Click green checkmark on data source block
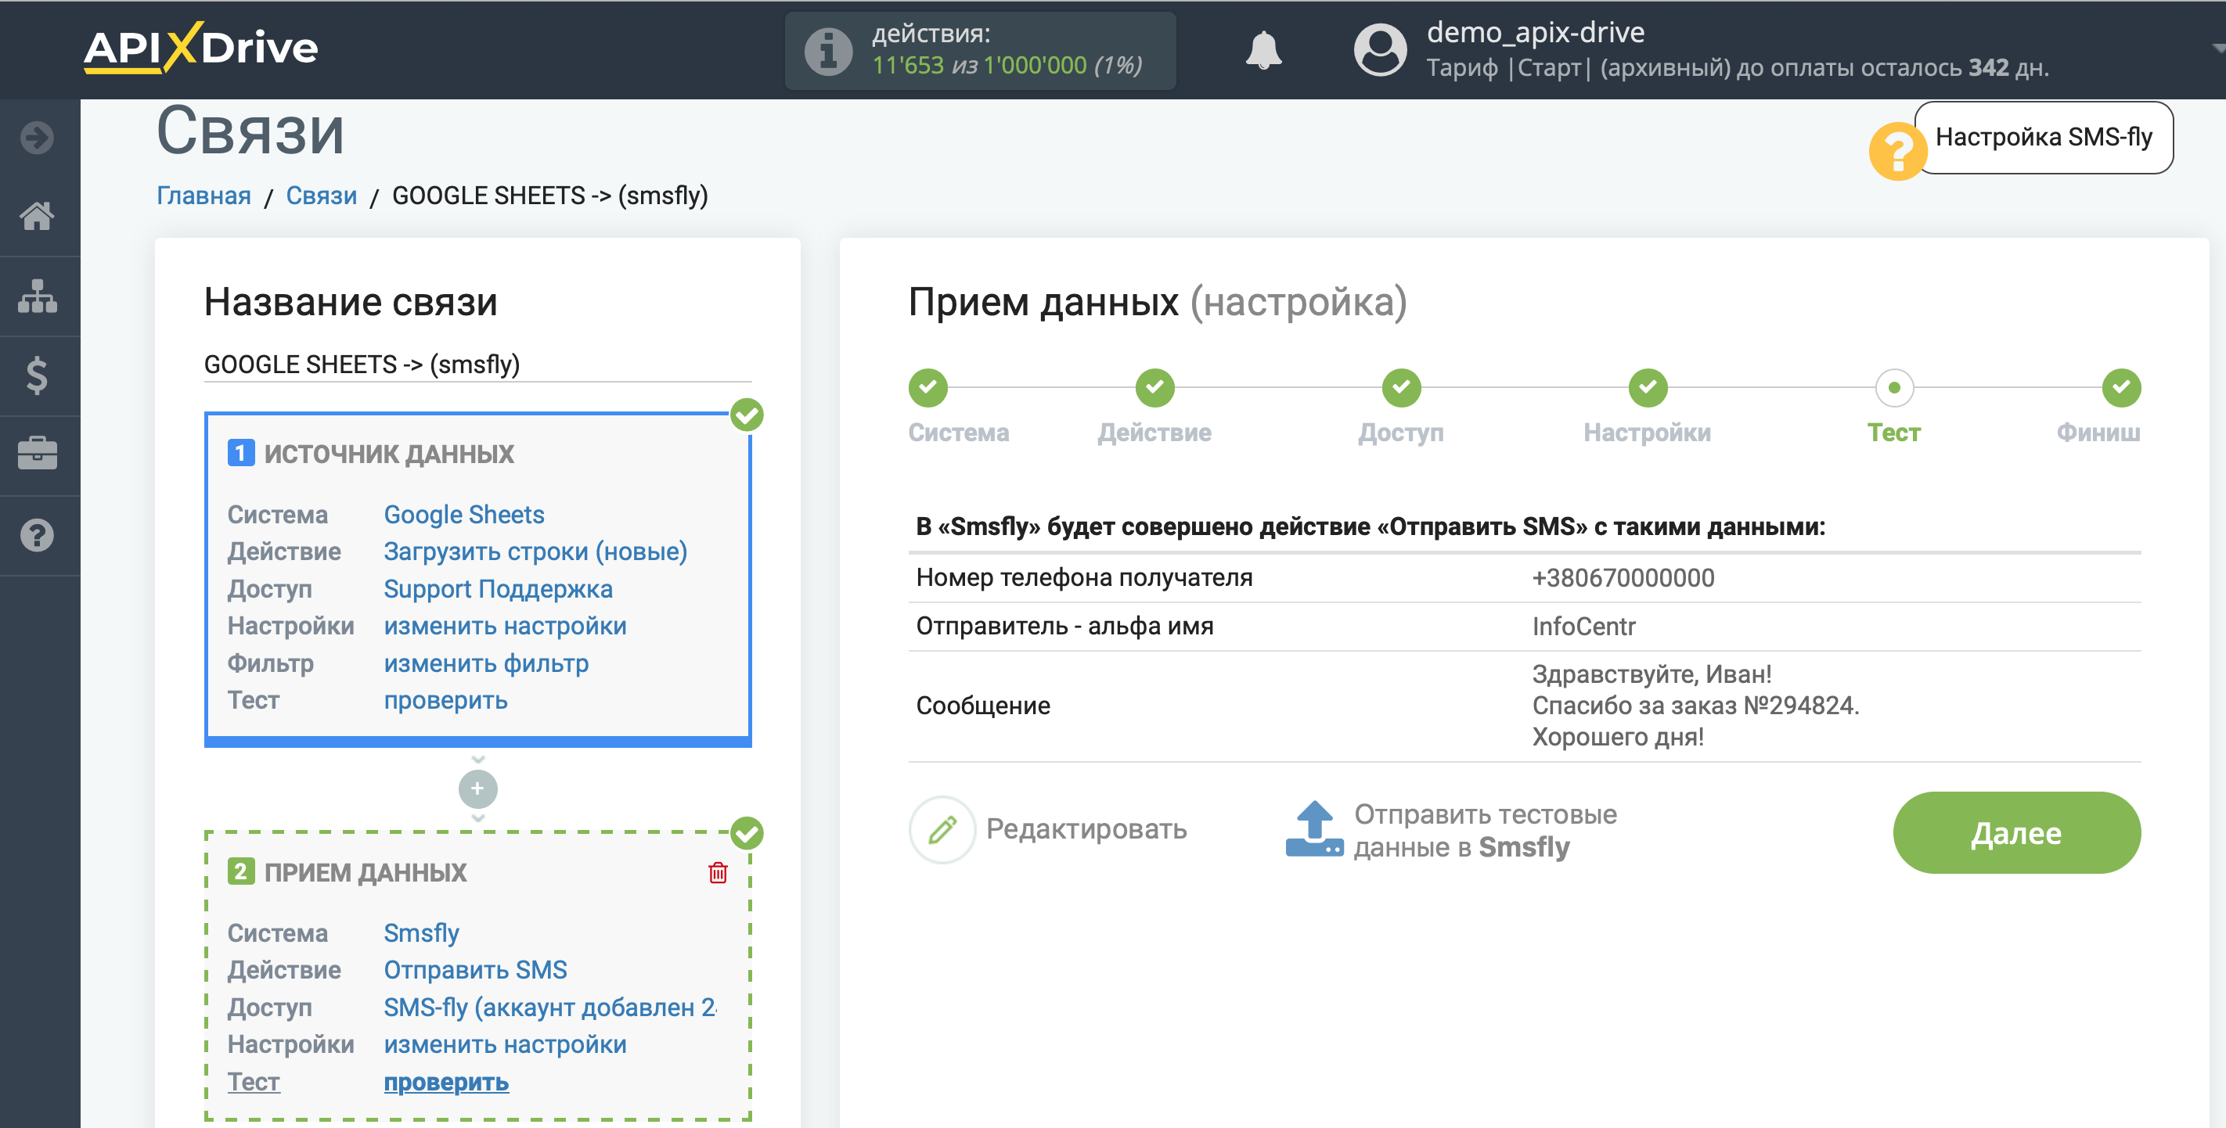 (x=747, y=415)
